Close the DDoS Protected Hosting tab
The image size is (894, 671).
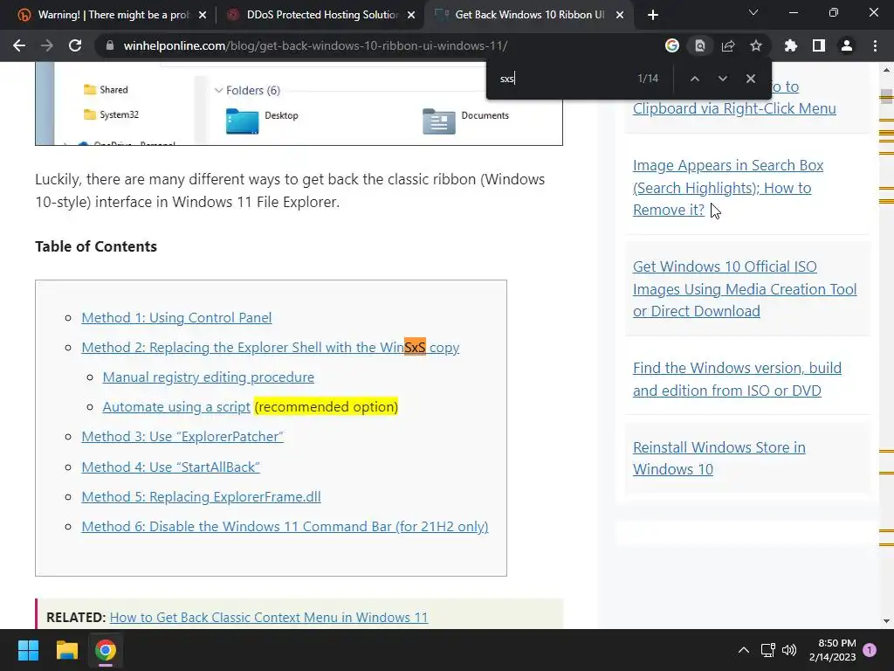pyautogui.click(x=411, y=16)
